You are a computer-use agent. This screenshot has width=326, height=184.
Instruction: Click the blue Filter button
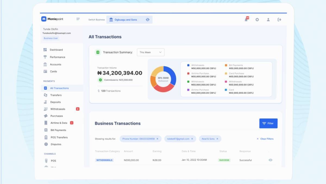(268, 123)
